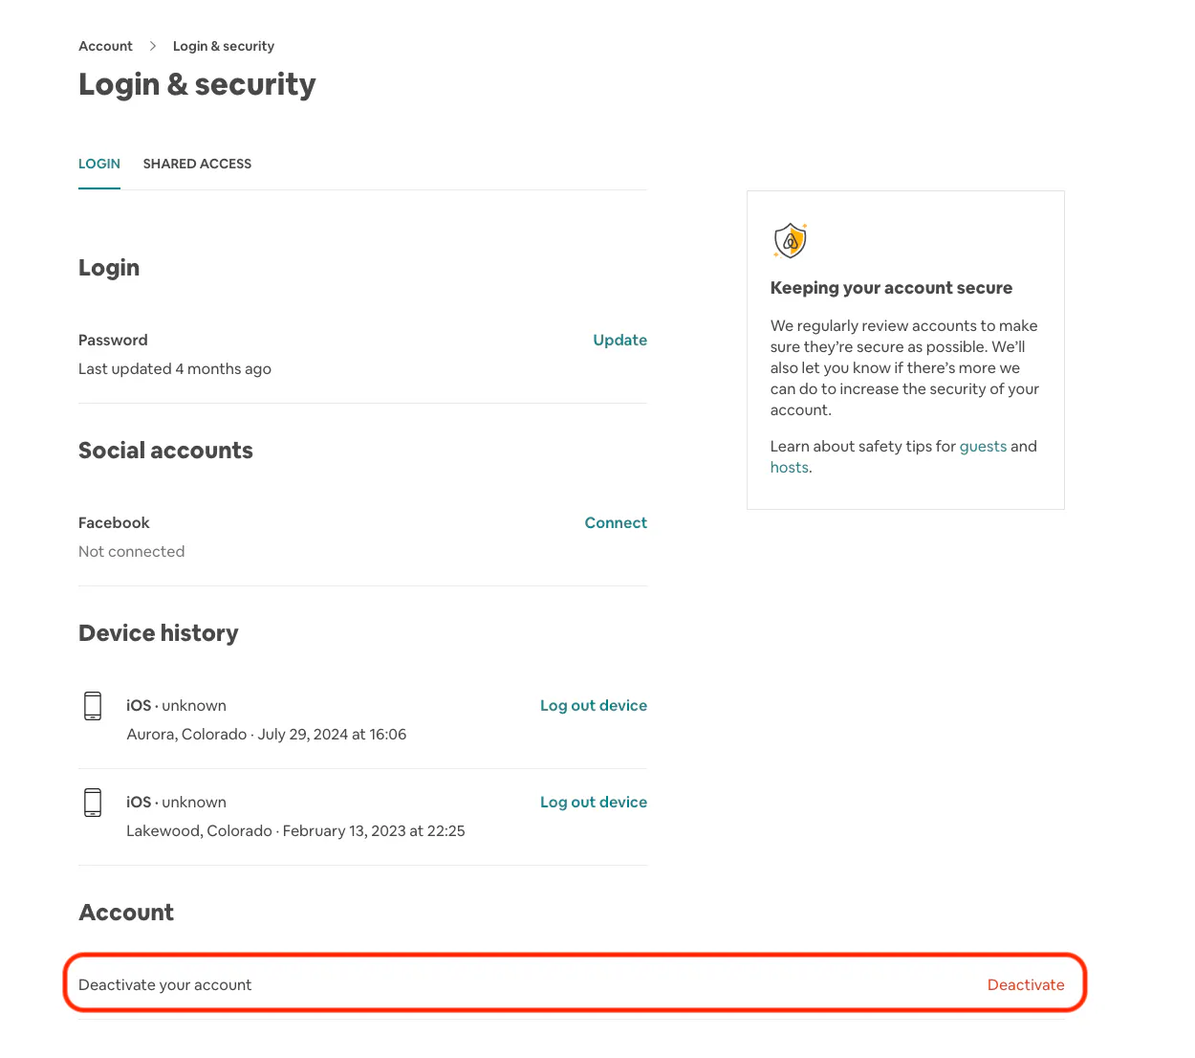1195x1058 pixels.
Task: Update your password
Action: 619,340
